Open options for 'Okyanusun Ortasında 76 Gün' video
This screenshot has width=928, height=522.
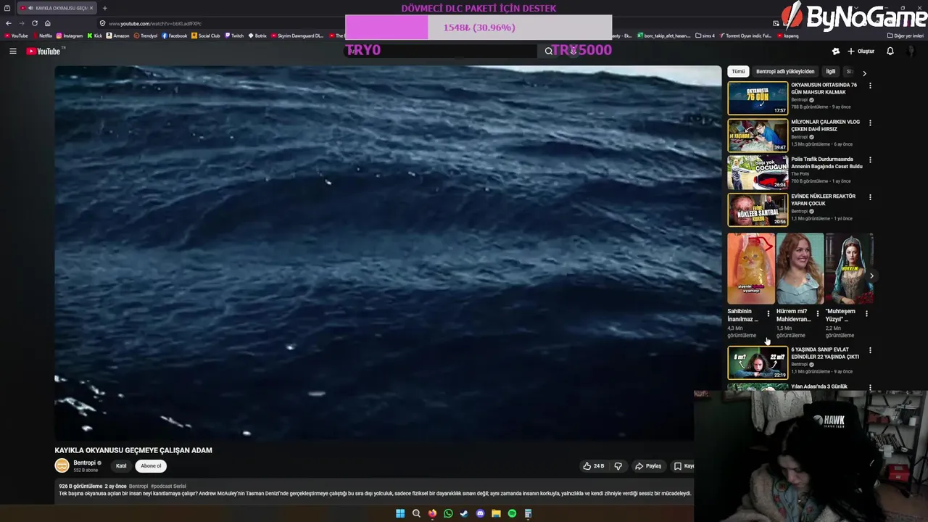[870, 86]
